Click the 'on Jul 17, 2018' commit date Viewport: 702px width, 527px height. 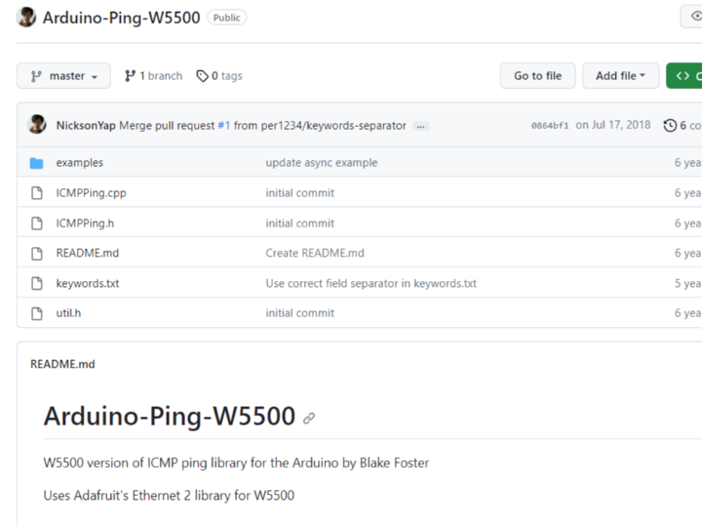pyautogui.click(x=613, y=125)
